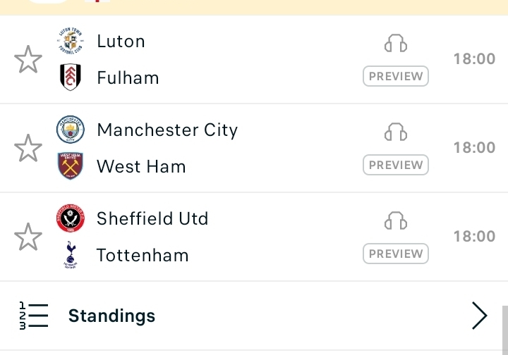This screenshot has height=355, width=508.
Task: Favorite the Luton vs Fulham match star
Action: point(28,59)
